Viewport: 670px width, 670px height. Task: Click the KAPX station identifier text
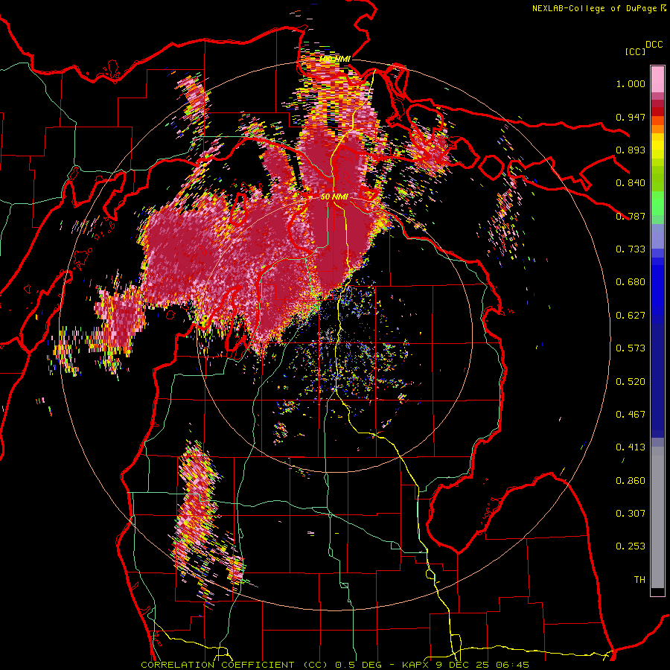[417, 665]
